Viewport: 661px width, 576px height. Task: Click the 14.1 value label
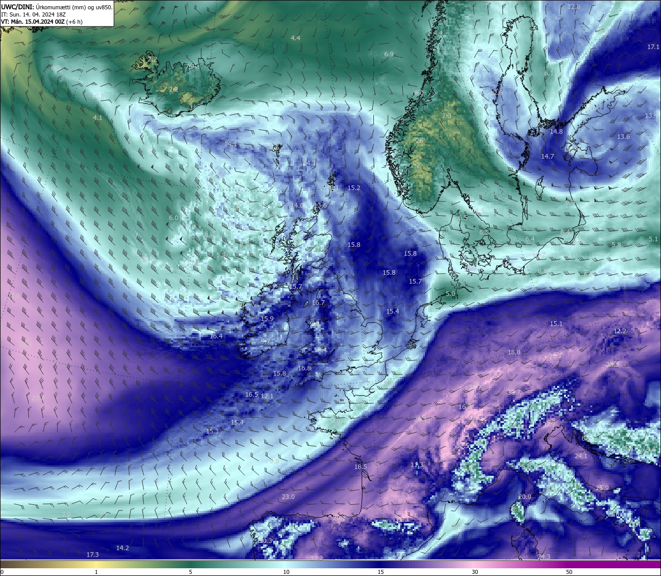point(231,144)
